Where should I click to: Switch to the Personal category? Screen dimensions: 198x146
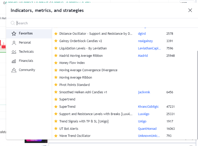[29, 43]
